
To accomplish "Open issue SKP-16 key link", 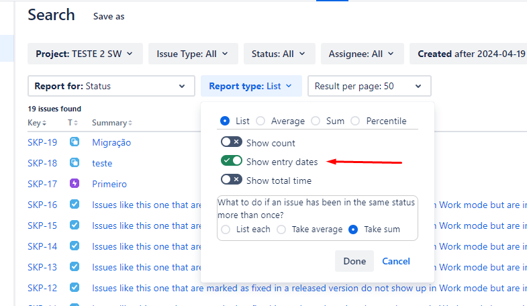I will point(42,205).
